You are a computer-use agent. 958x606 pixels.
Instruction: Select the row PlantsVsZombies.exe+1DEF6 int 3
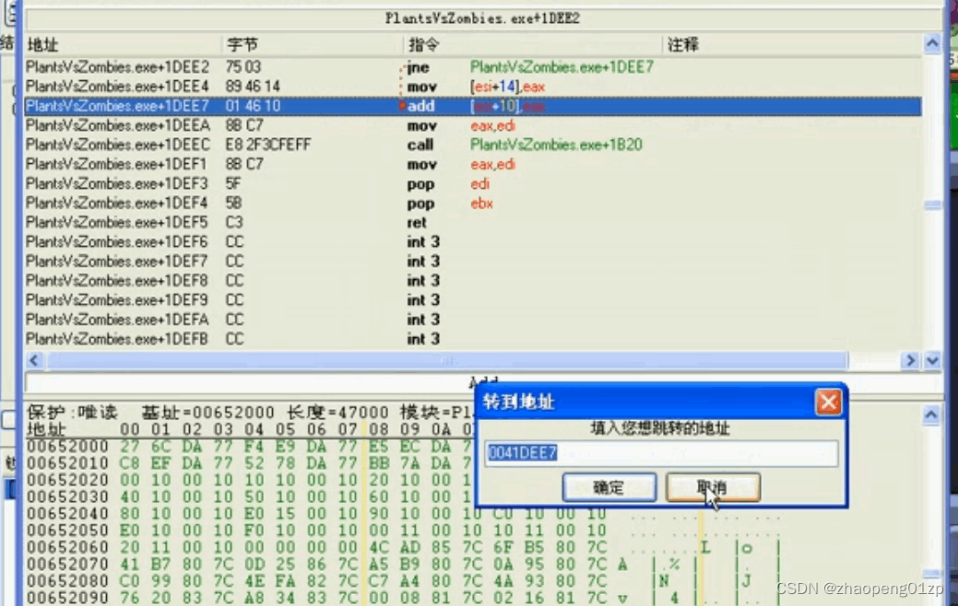(473, 242)
